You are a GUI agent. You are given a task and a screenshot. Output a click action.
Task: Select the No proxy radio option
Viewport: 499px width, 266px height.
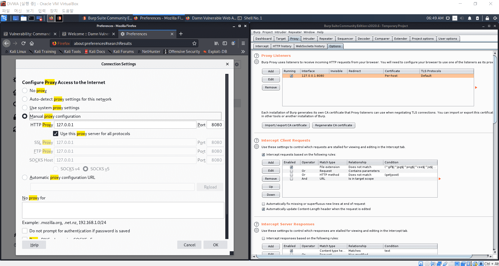tap(25, 90)
